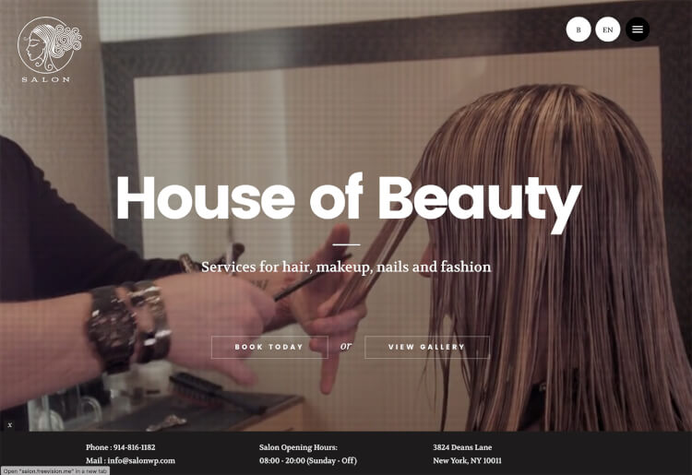Click the Services for hair subtitle
692x475 pixels.
coord(346,267)
